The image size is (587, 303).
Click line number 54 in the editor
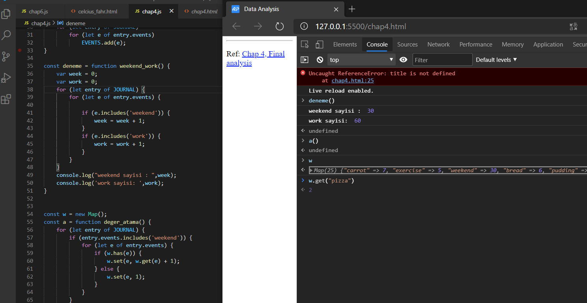pos(30,214)
